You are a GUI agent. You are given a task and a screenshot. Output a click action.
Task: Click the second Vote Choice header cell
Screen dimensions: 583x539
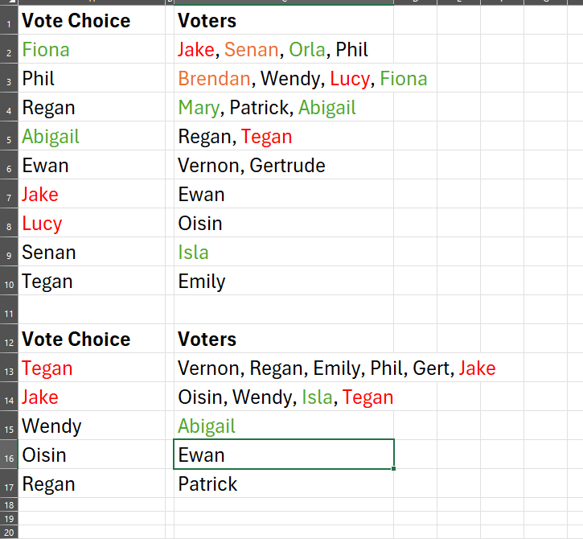pos(92,339)
